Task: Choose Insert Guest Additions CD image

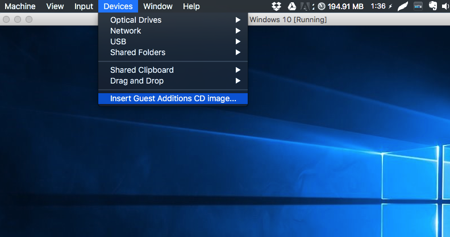Action: tap(173, 98)
